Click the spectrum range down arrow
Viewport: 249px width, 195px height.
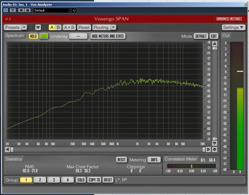215,143
